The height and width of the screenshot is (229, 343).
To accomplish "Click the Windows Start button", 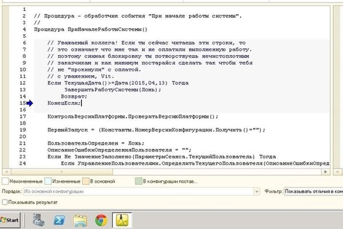I will [10, 220].
